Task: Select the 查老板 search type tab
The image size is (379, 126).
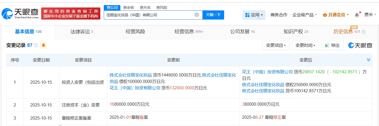Action: [x=129, y=7]
